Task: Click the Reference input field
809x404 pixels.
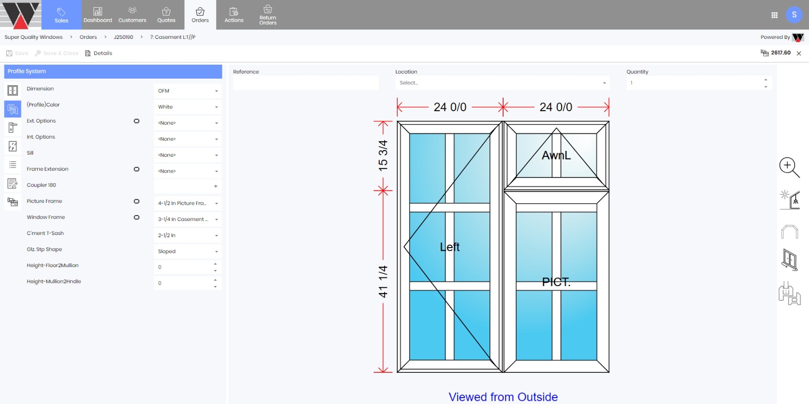Action: (305, 83)
